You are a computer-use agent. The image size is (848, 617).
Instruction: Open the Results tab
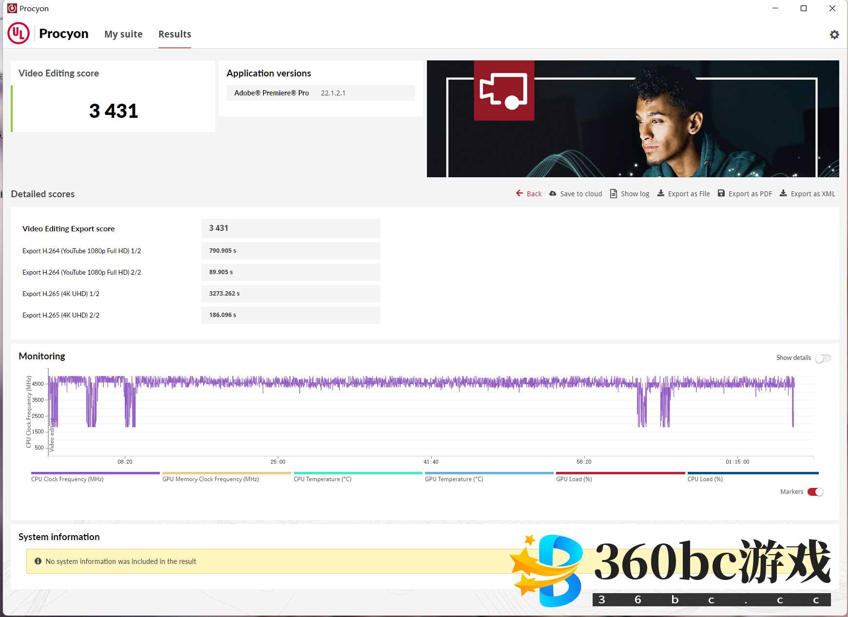174,34
